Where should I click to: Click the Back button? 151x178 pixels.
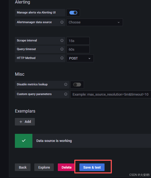pyautogui.click(x=23, y=167)
